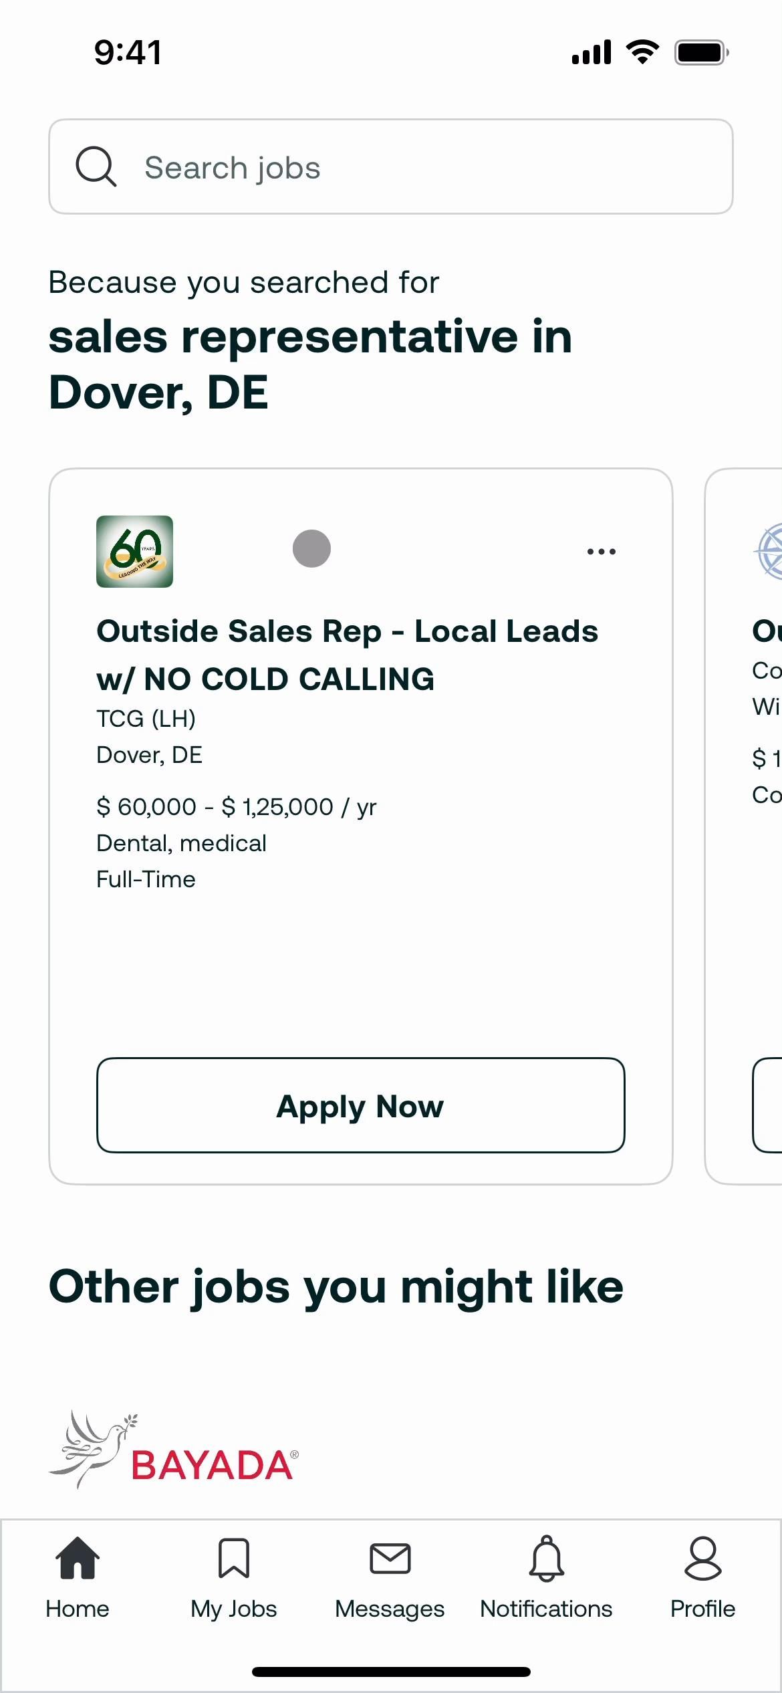The height and width of the screenshot is (1693, 782).
Task: Click the second job card's partially visible button
Action: tap(768, 1105)
